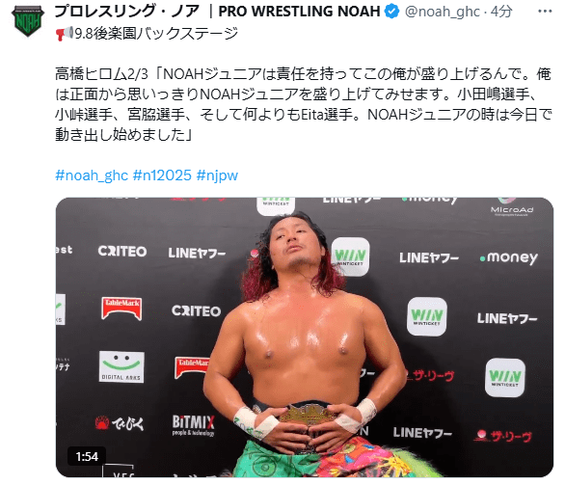This screenshot has width=565, height=485.
Task: Click the tweet body text to expand
Action: coord(304,104)
